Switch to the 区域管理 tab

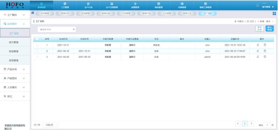click(x=85, y=13)
